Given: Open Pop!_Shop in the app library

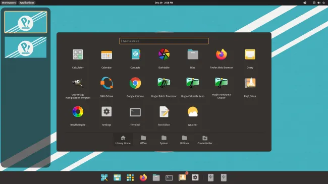Looking at the screenshot, I should click(x=250, y=83).
